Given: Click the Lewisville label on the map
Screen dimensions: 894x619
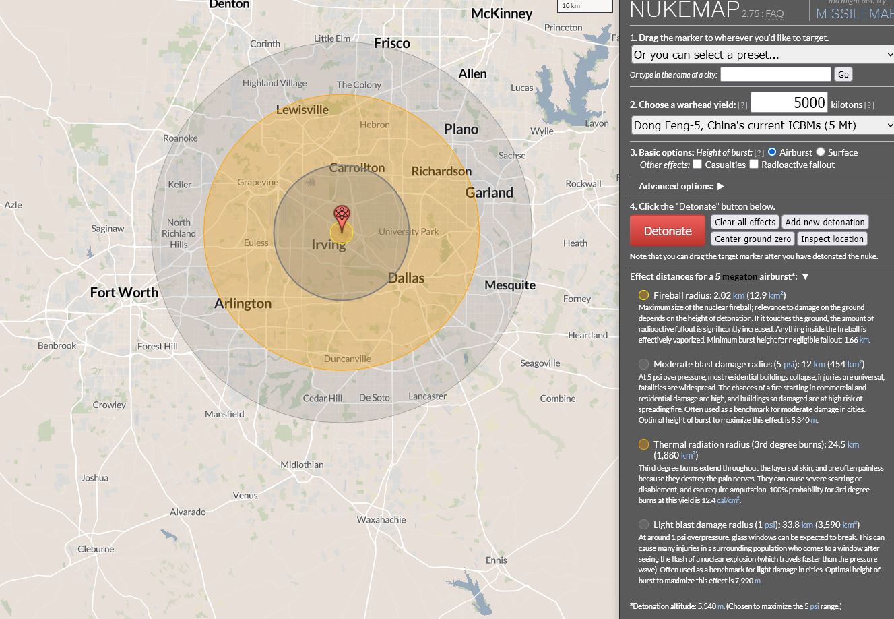Looking at the screenshot, I should [302, 109].
